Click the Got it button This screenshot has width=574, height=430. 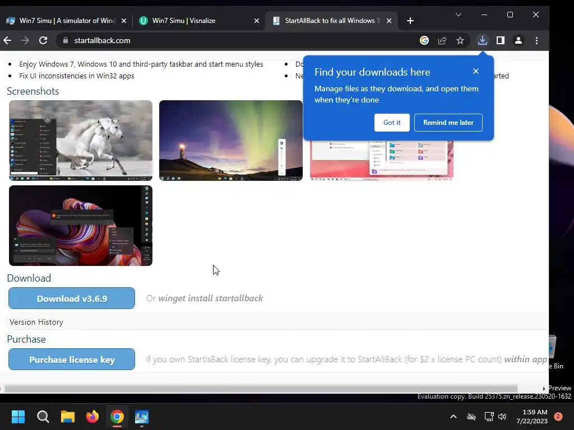click(392, 123)
